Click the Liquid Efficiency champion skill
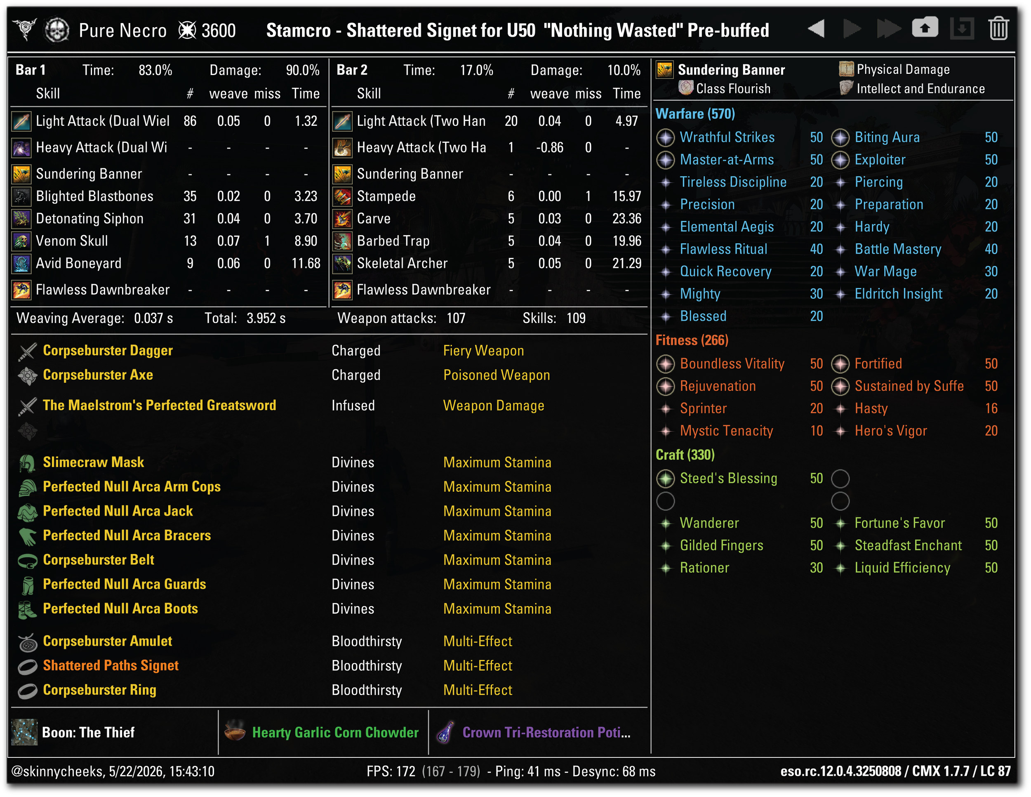 pos(902,568)
